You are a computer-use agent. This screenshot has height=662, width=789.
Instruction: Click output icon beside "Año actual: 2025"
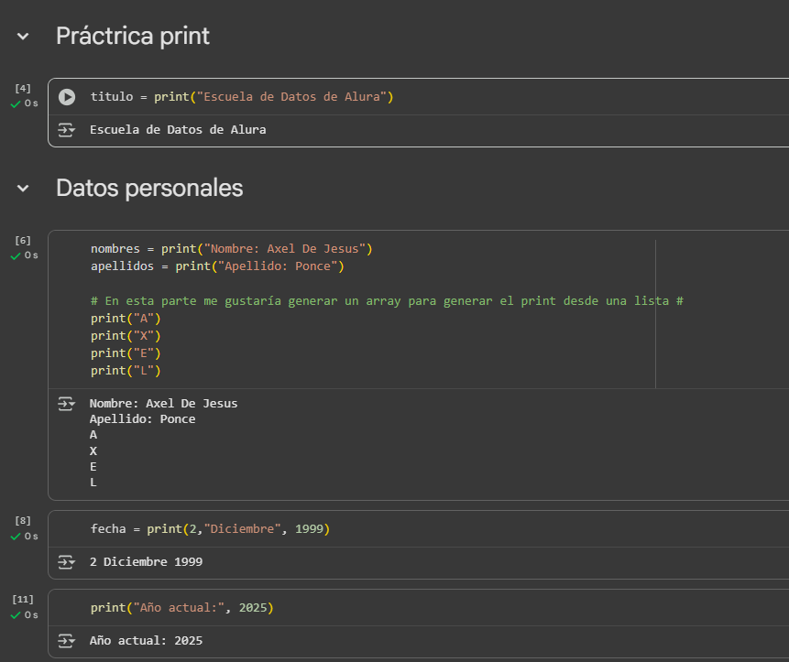(x=67, y=641)
